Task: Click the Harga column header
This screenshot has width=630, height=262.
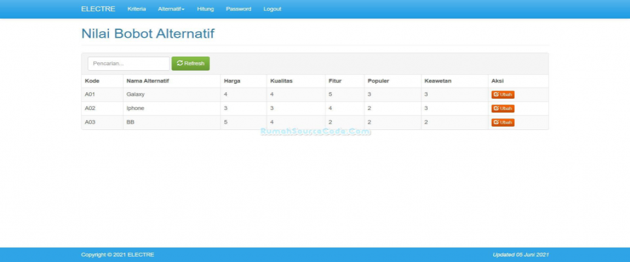Action: click(x=232, y=81)
